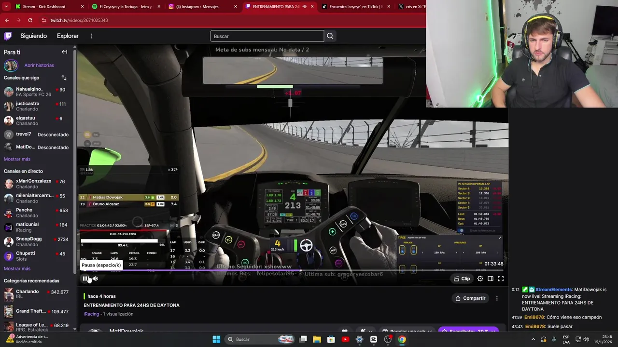Show hidden system tray icons
Image resolution: width=618 pixels, height=347 pixels.
tap(534, 339)
